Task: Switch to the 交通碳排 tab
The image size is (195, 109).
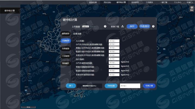Action: (x=66, y=41)
